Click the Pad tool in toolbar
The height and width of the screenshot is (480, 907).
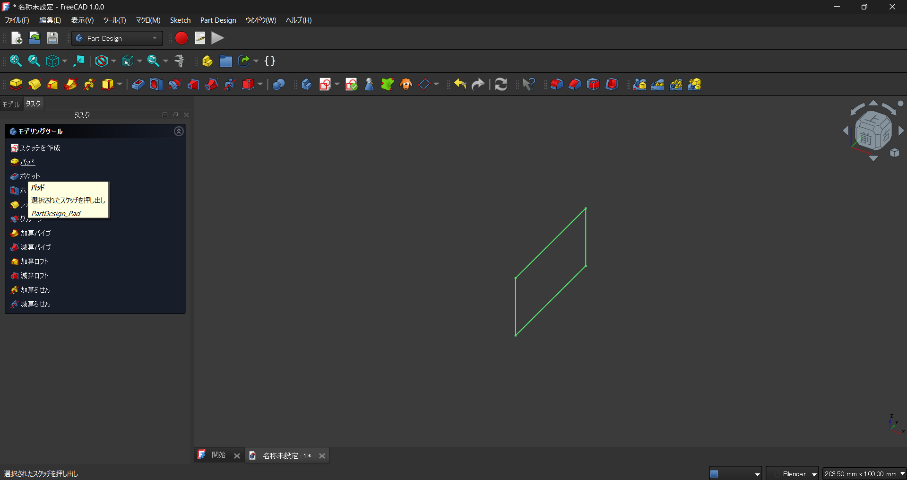pyautogui.click(x=16, y=84)
